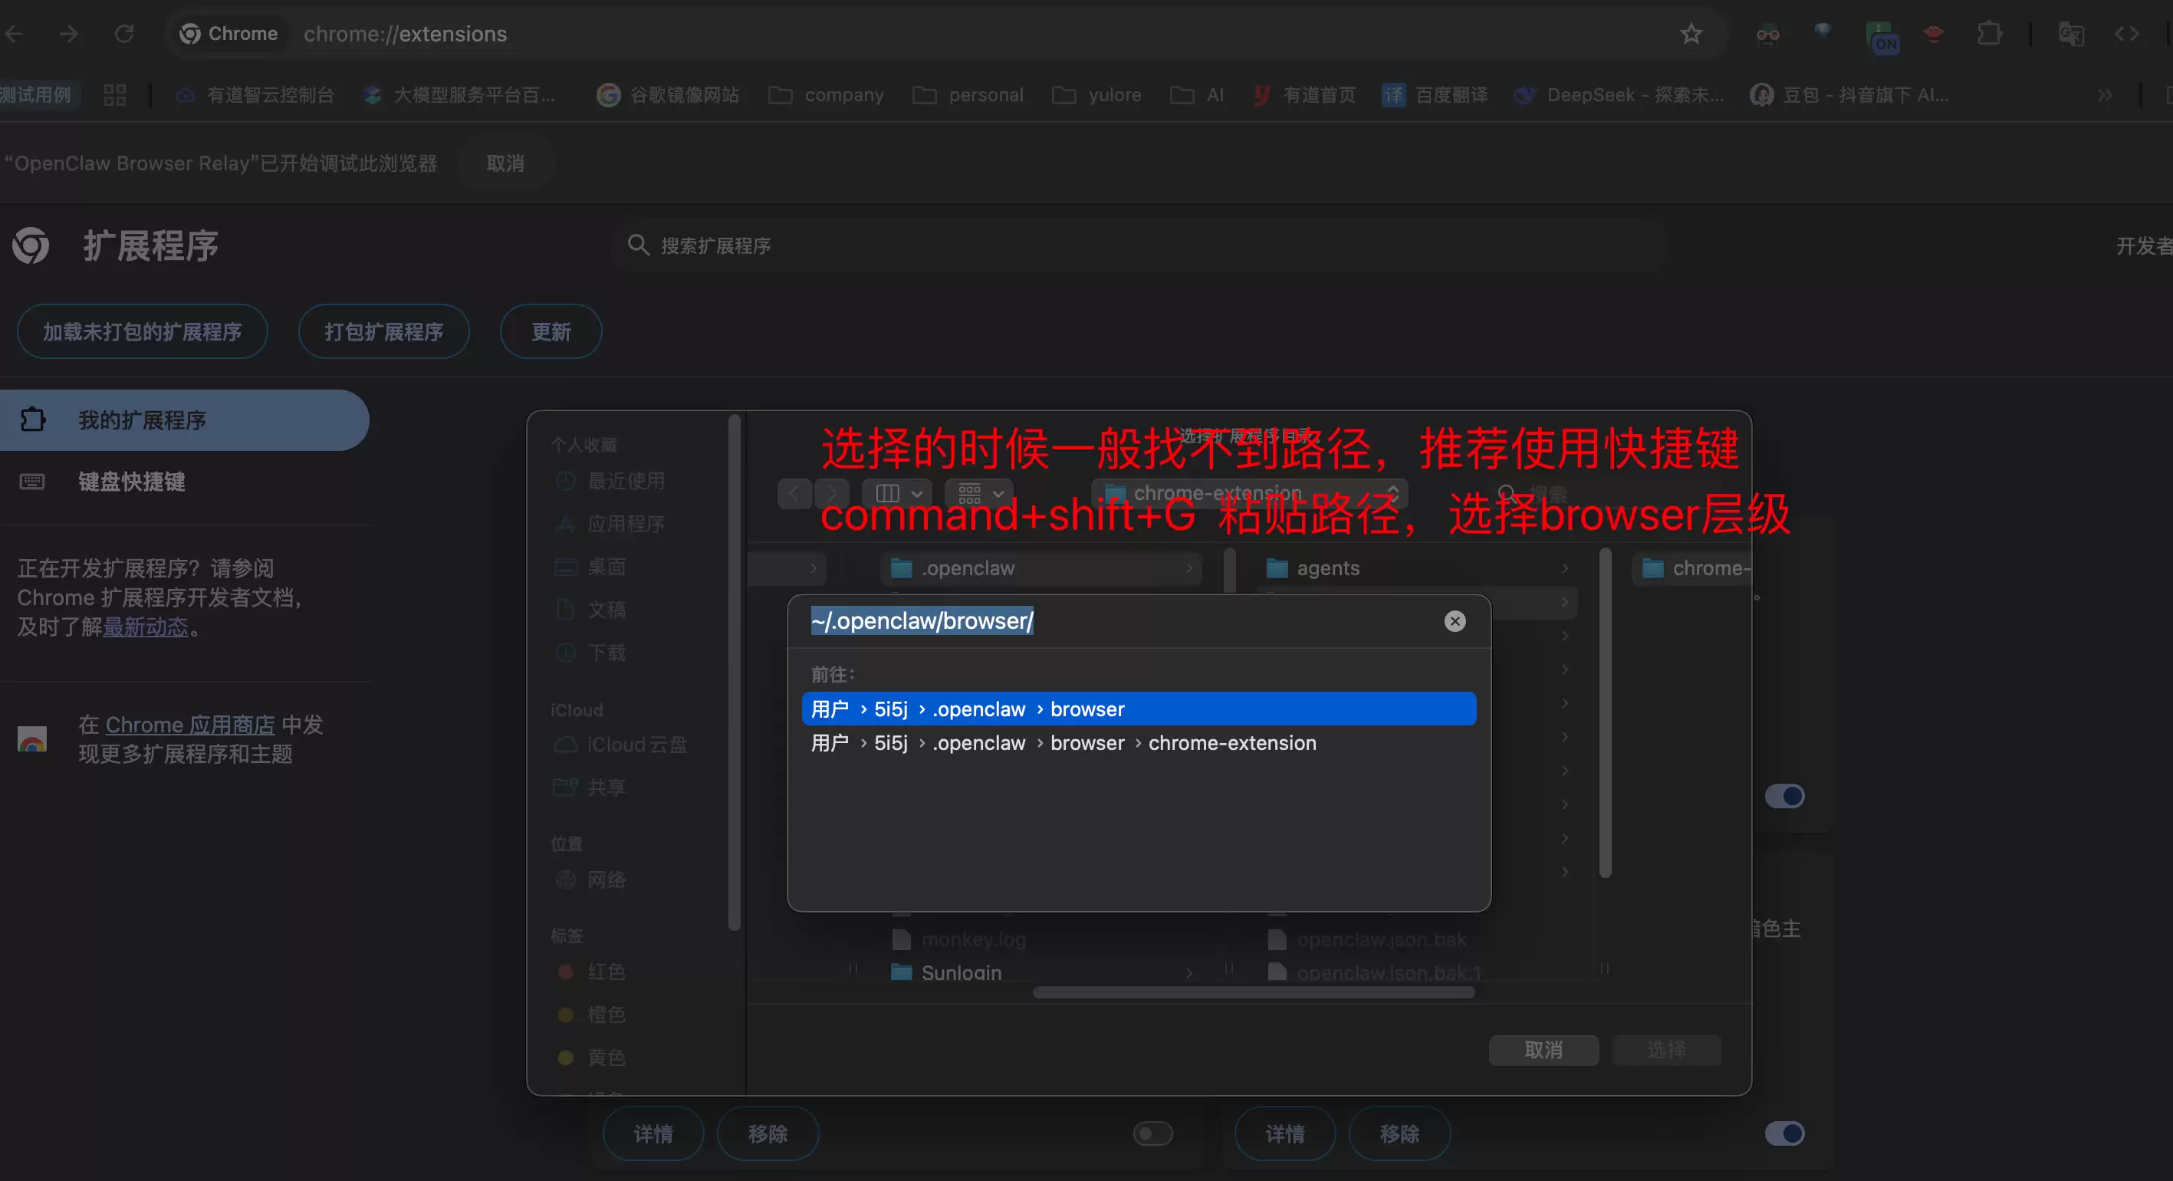The height and width of the screenshot is (1181, 2173).
Task: Click 加载未打包的扩展程序 button
Action: click(x=142, y=331)
